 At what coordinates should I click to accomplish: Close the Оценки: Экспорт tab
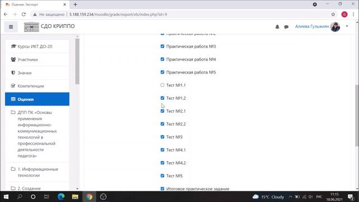(x=65, y=4)
